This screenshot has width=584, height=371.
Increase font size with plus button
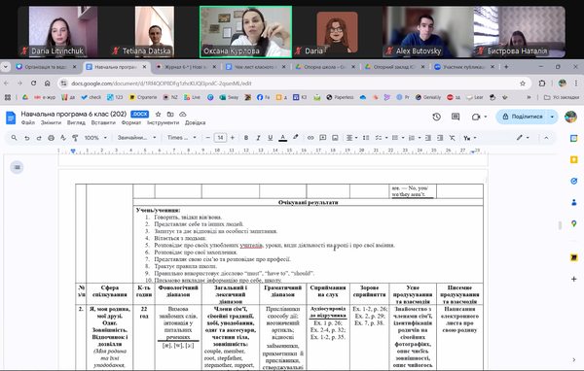click(233, 138)
